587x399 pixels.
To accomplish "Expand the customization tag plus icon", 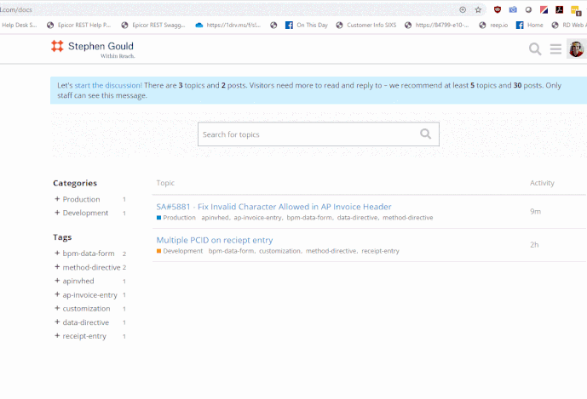I will [57, 308].
